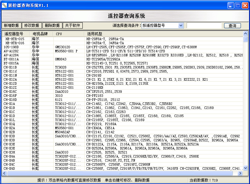Select row CH-K1B
This screenshot has width=250, height=184.
122,108
